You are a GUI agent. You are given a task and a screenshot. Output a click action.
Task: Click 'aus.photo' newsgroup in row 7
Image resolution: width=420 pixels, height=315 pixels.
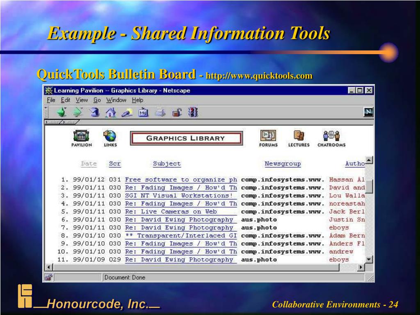pos(259,228)
